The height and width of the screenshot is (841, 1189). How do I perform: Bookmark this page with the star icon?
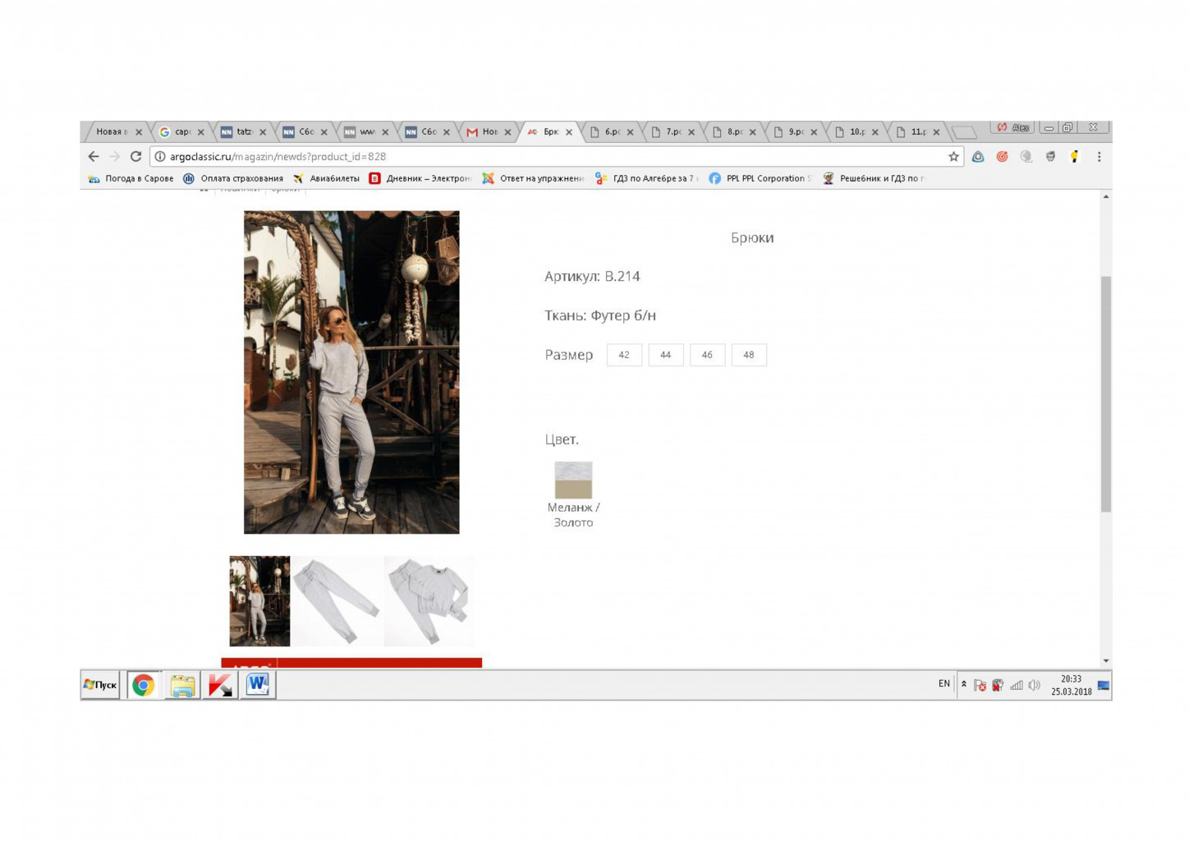[953, 156]
